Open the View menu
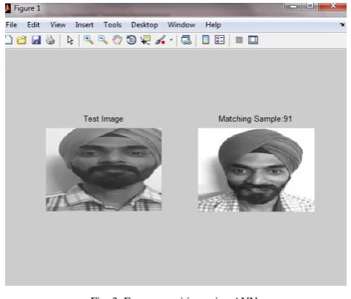 coord(58,25)
